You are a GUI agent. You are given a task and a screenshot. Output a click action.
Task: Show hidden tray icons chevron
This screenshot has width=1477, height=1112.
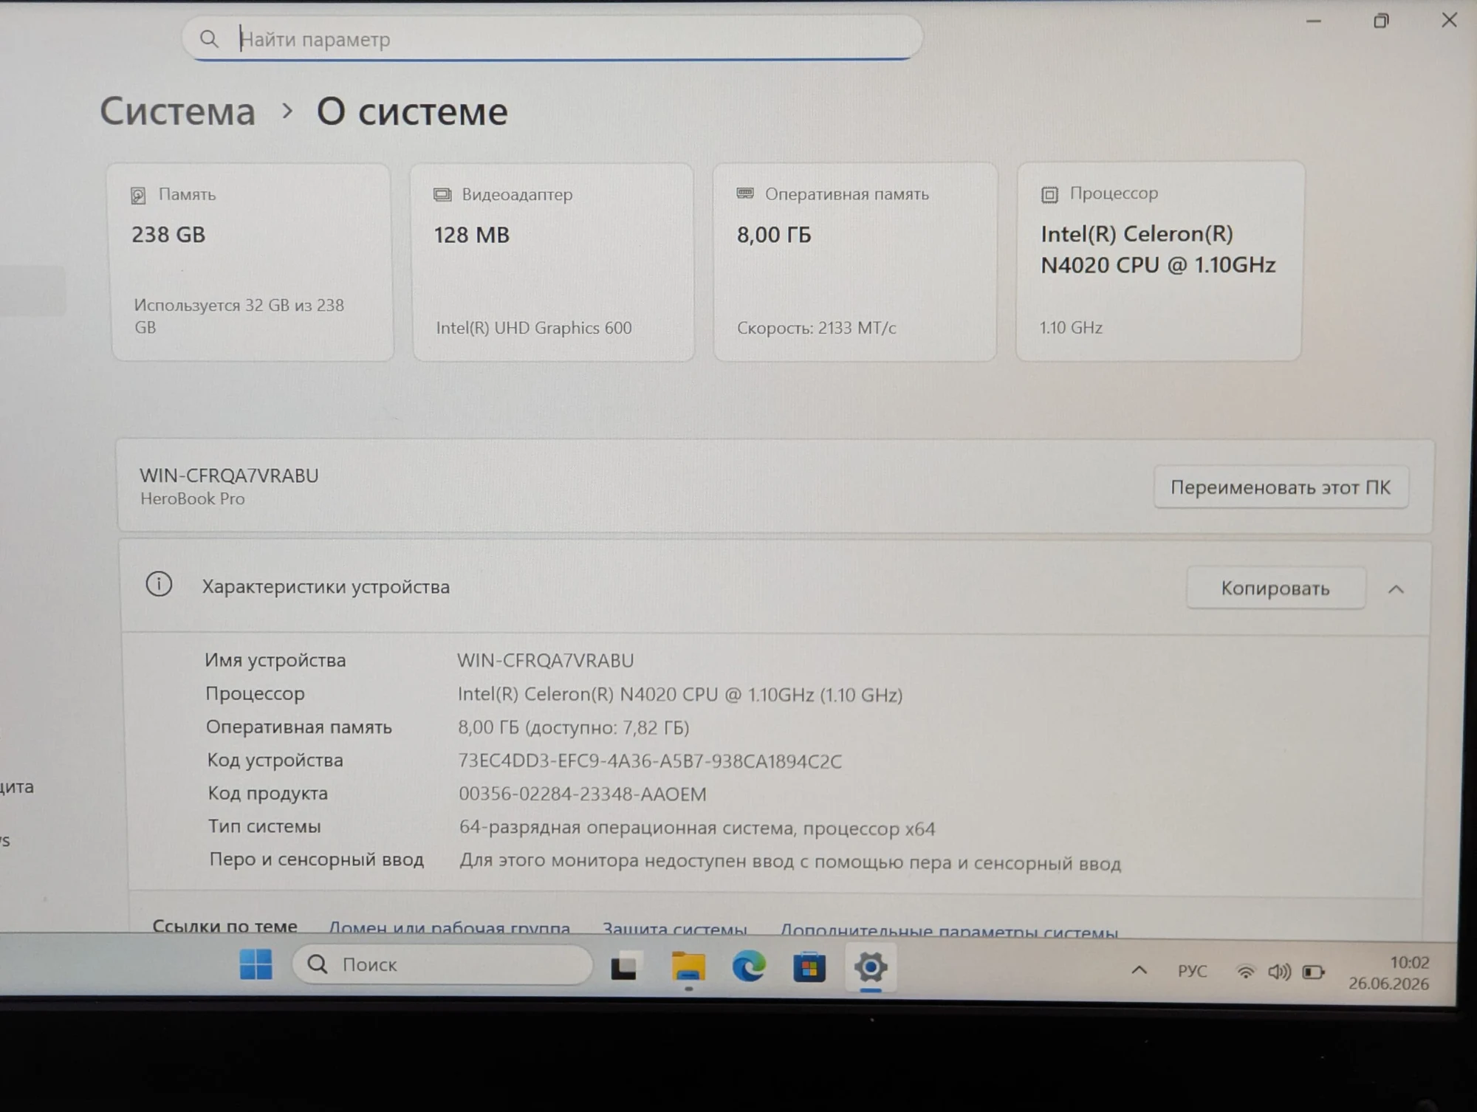coord(1139,970)
